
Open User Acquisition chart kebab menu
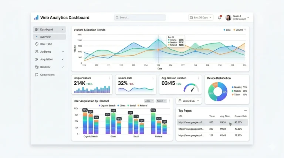tap(169, 101)
